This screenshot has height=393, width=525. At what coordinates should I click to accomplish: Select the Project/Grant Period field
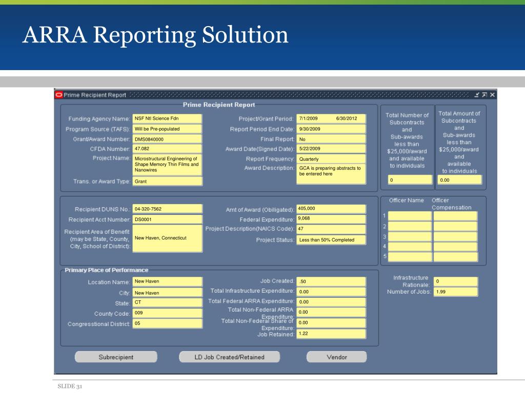tap(331, 119)
